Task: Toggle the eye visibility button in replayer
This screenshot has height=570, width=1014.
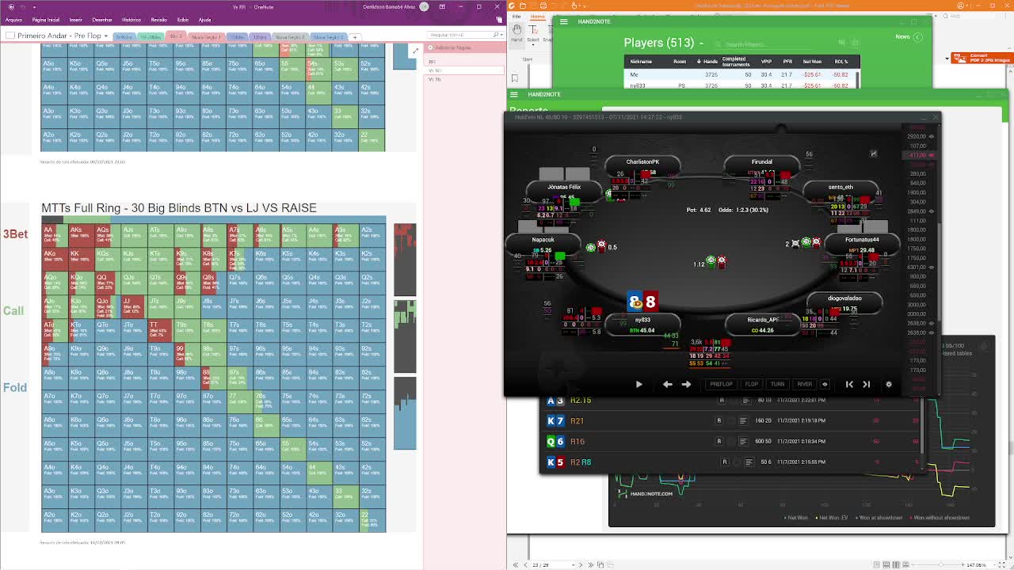Action: (825, 384)
